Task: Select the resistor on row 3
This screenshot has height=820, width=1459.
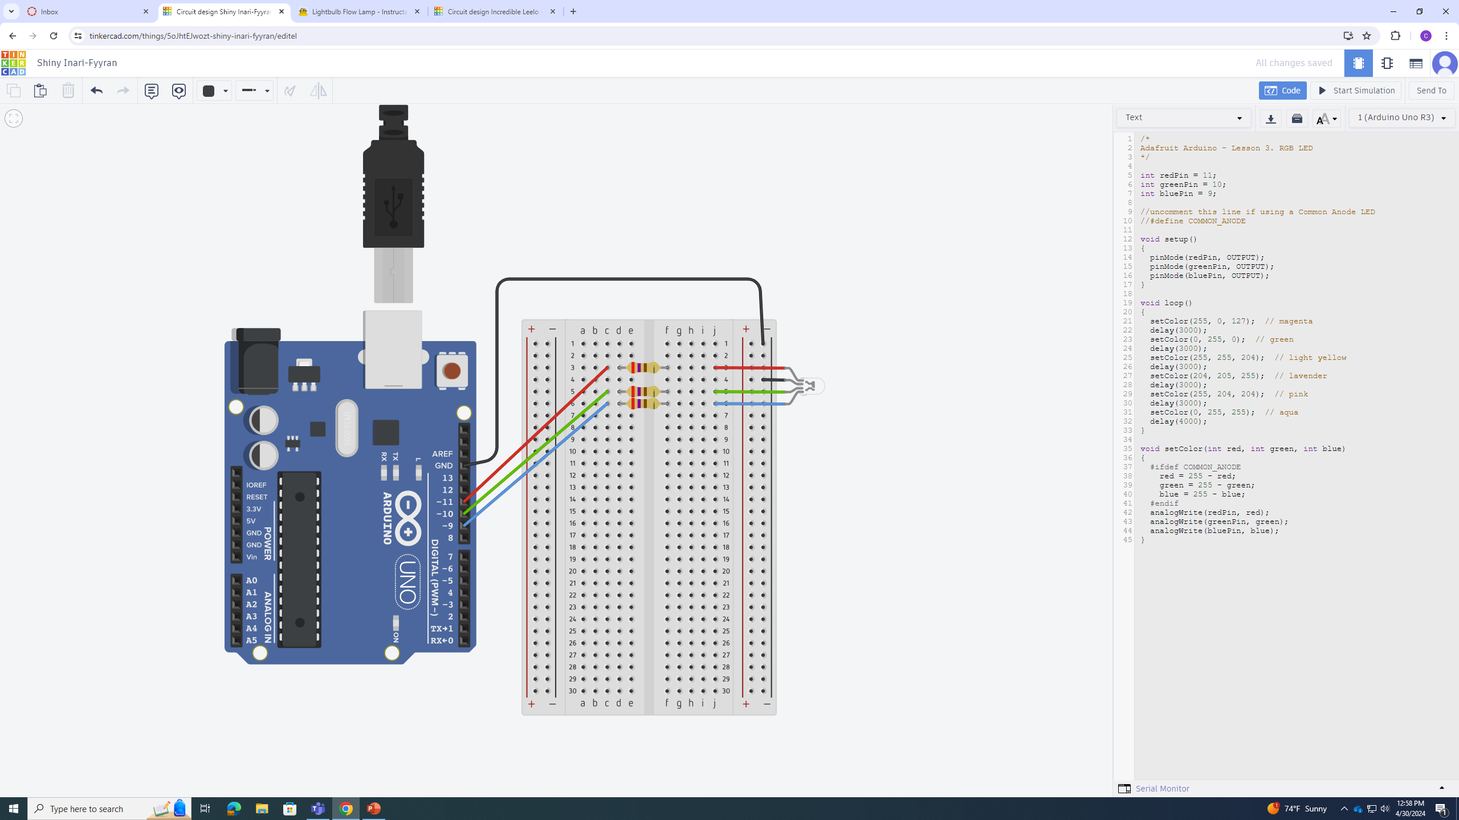Action: pos(643,368)
